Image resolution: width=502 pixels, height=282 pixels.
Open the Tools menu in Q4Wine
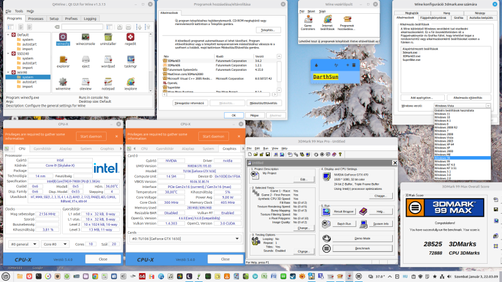point(19,11)
